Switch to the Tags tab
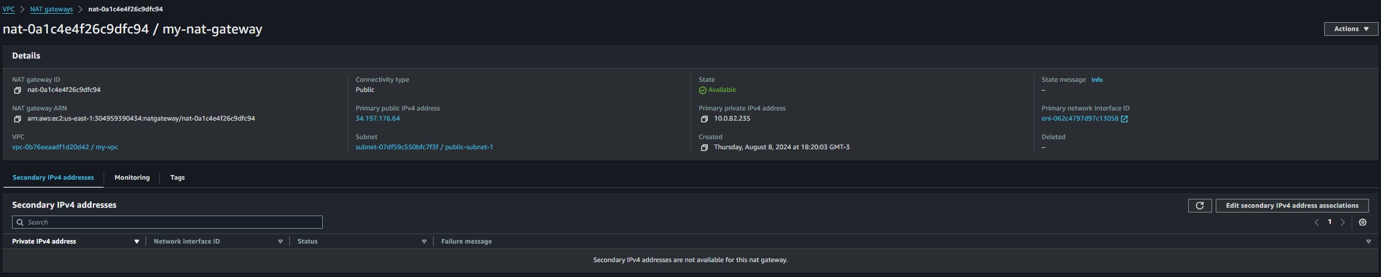 click(x=177, y=177)
